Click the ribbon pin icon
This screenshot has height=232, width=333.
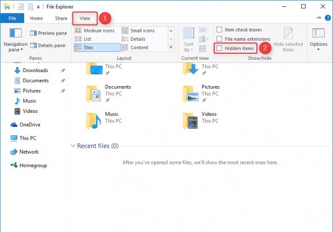318,18
